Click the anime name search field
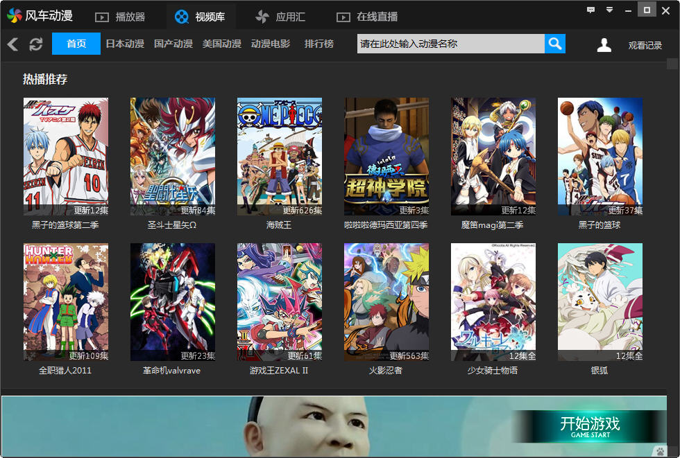Viewport: 680px width, 458px height. tap(450, 44)
